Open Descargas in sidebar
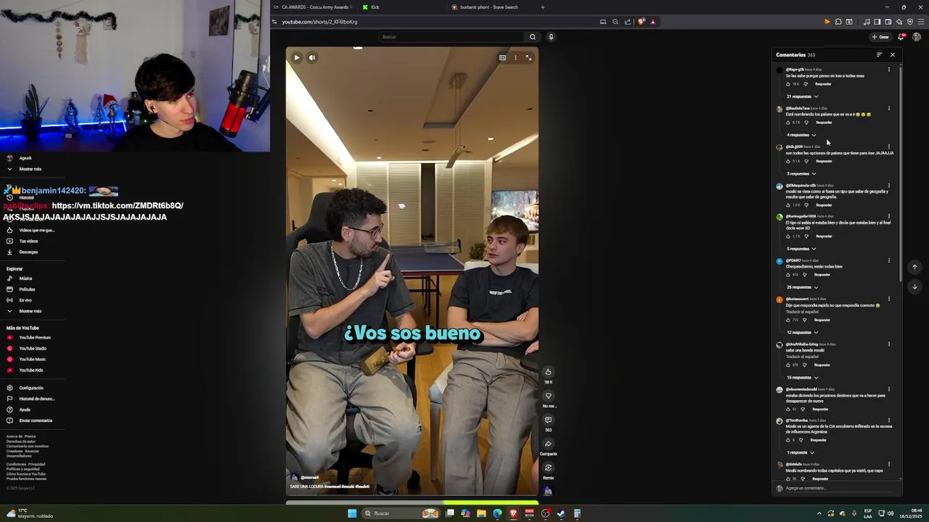 pyautogui.click(x=28, y=252)
